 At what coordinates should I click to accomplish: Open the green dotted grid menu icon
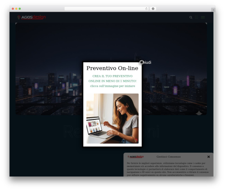click(196, 18)
